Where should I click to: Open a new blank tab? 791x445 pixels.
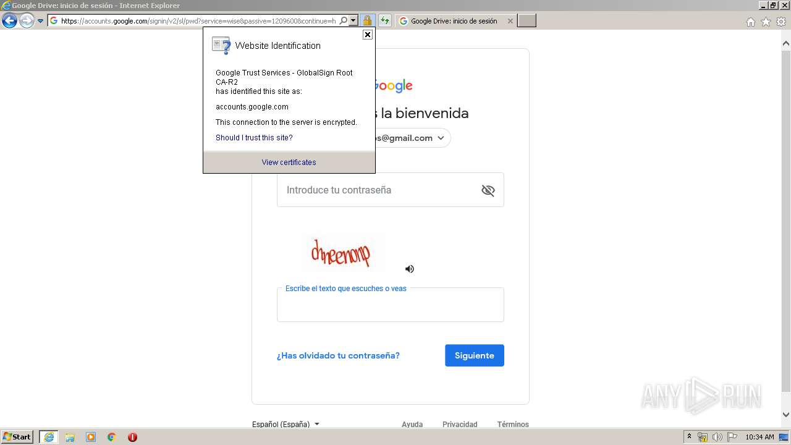pos(527,21)
